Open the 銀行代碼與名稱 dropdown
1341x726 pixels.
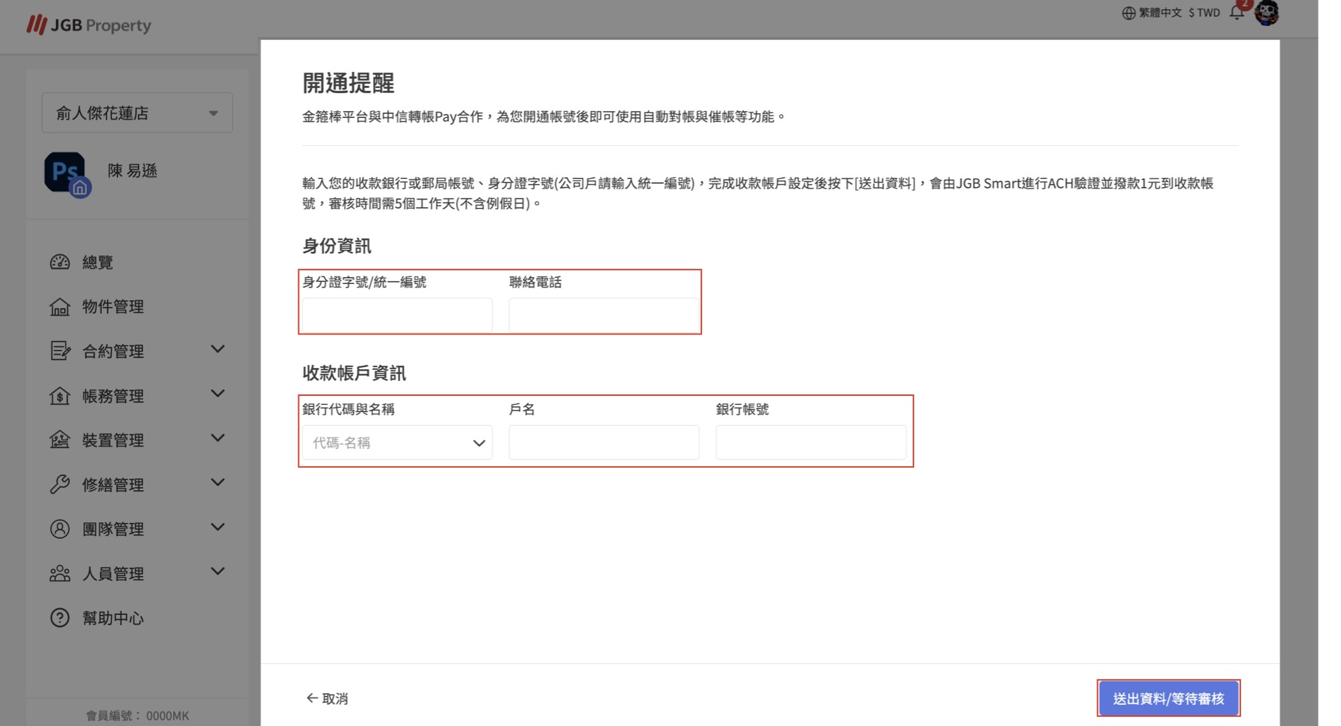pos(397,443)
